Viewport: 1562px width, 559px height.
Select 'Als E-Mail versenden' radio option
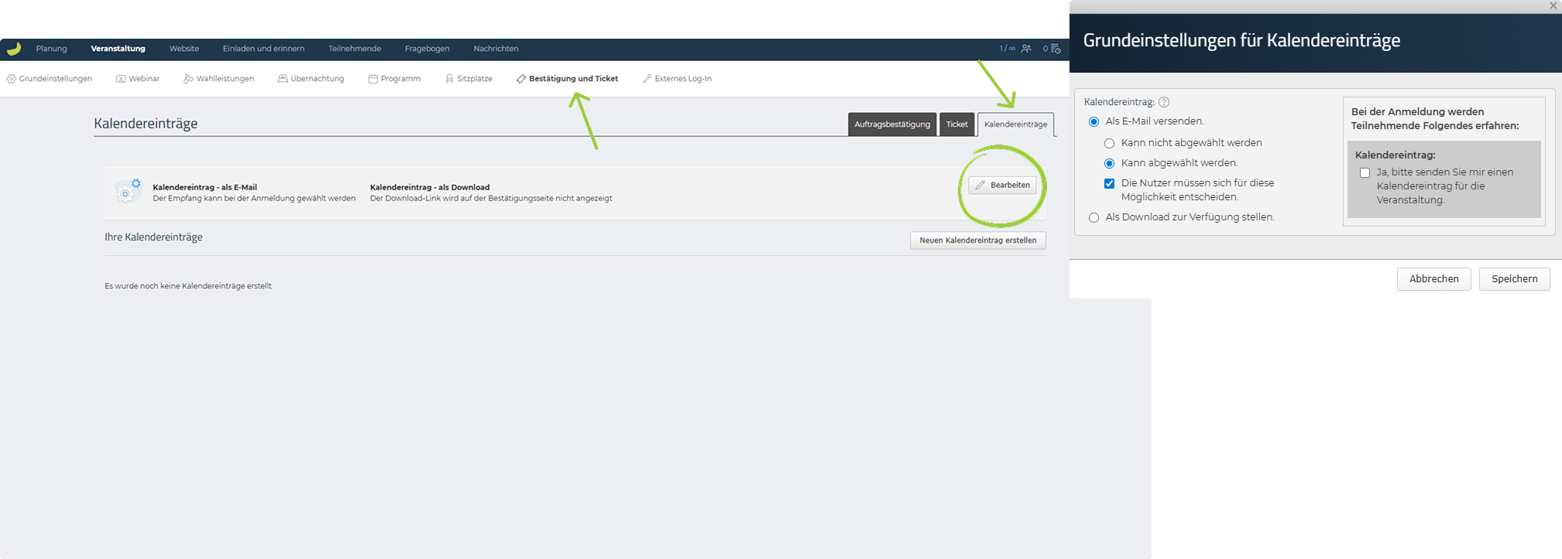click(x=1093, y=122)
